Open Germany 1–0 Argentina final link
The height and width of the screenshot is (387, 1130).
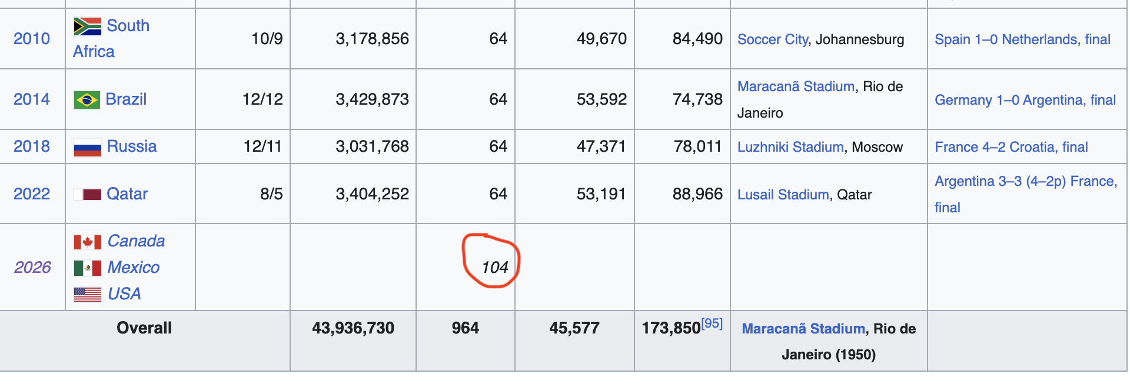pos(1025,100)
